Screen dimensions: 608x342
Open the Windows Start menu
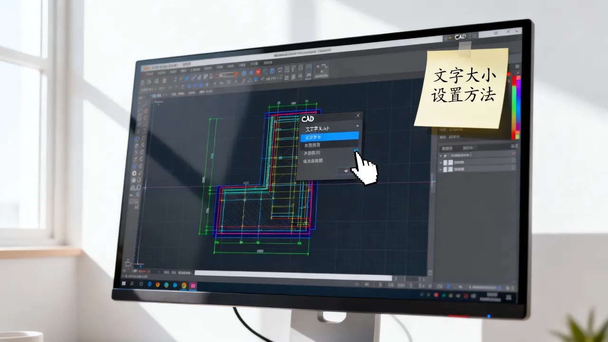point(125,284)
